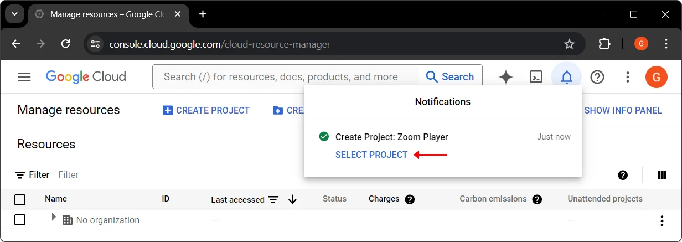The height and width of the screenshot is (242, 682).
Task: Click the partially hidden create folder button
Action: coord(288,110)
